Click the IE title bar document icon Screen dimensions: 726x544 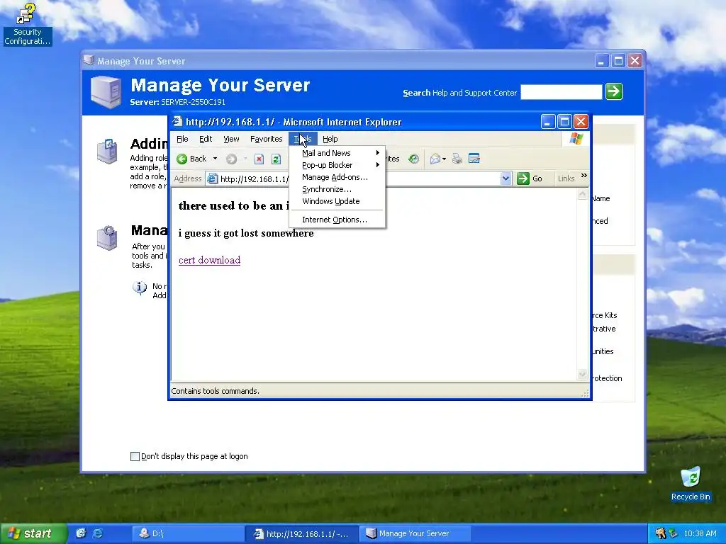coord(177,121)
